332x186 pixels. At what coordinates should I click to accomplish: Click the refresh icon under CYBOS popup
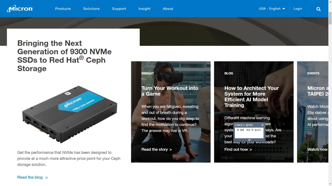(x=249, y=140)
